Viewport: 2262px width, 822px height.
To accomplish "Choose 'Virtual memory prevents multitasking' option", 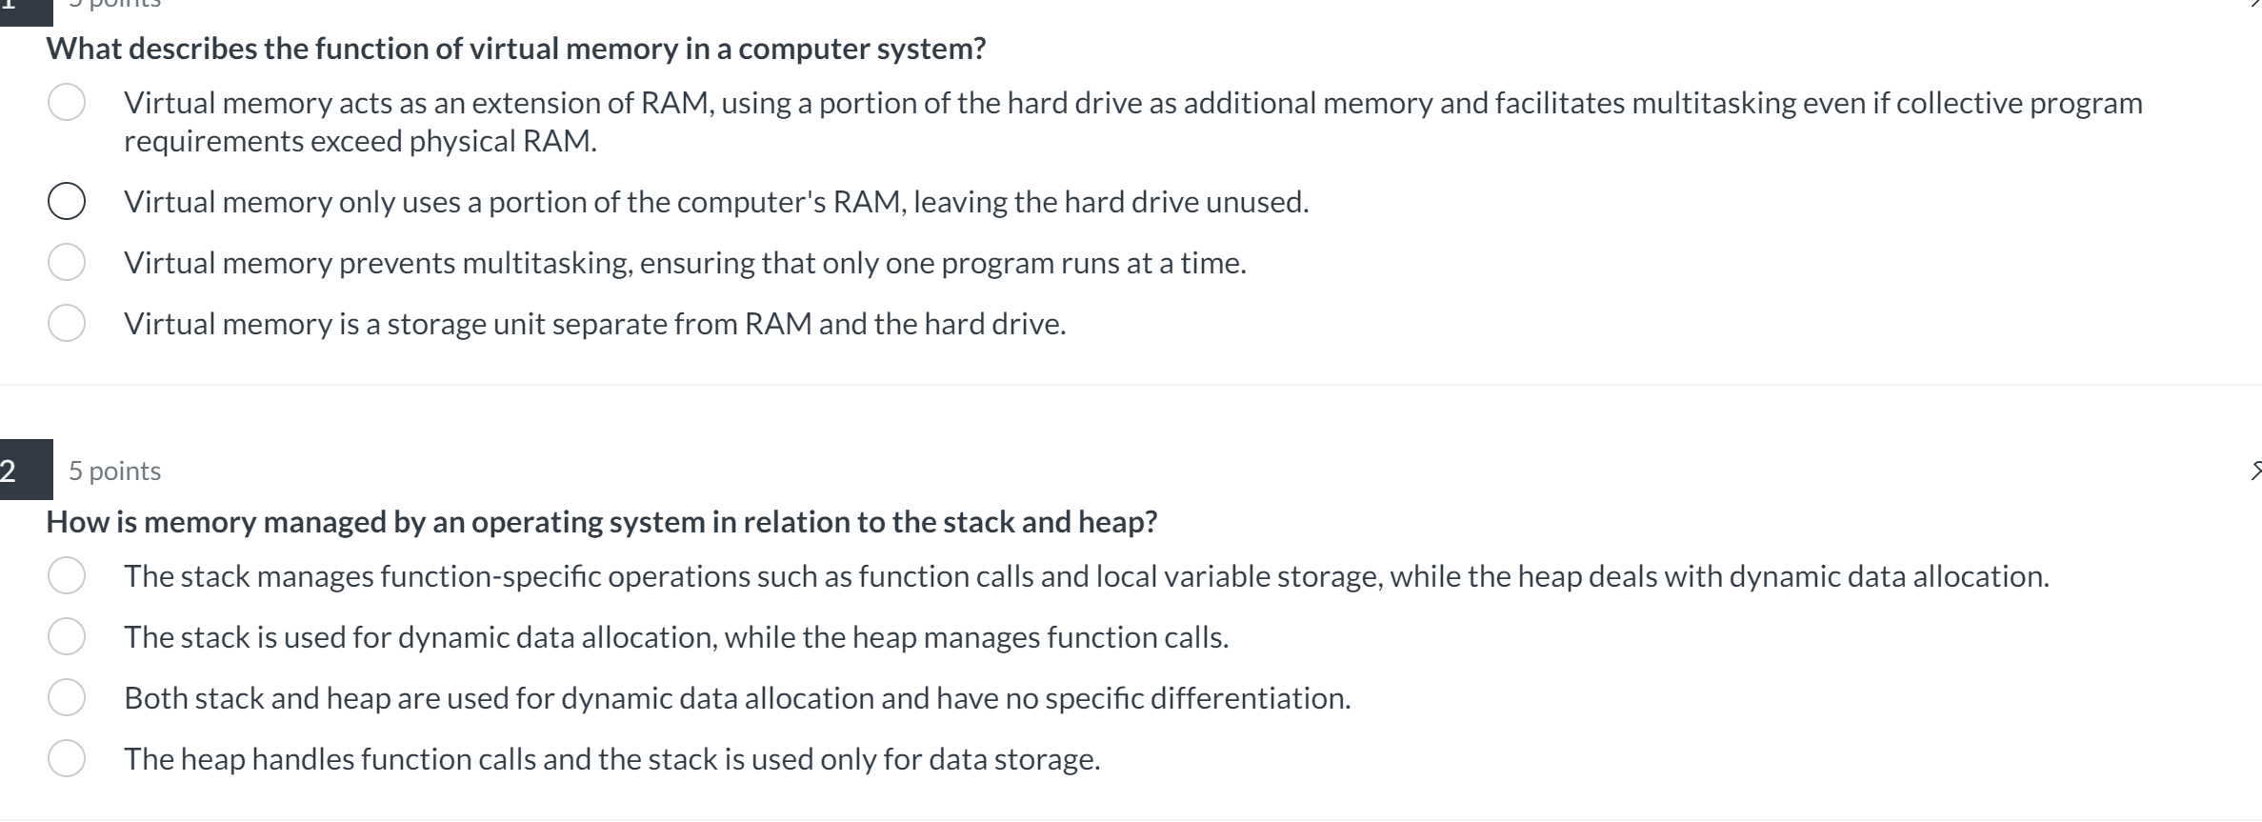I will pyautogui.click(x=67, y=262).
